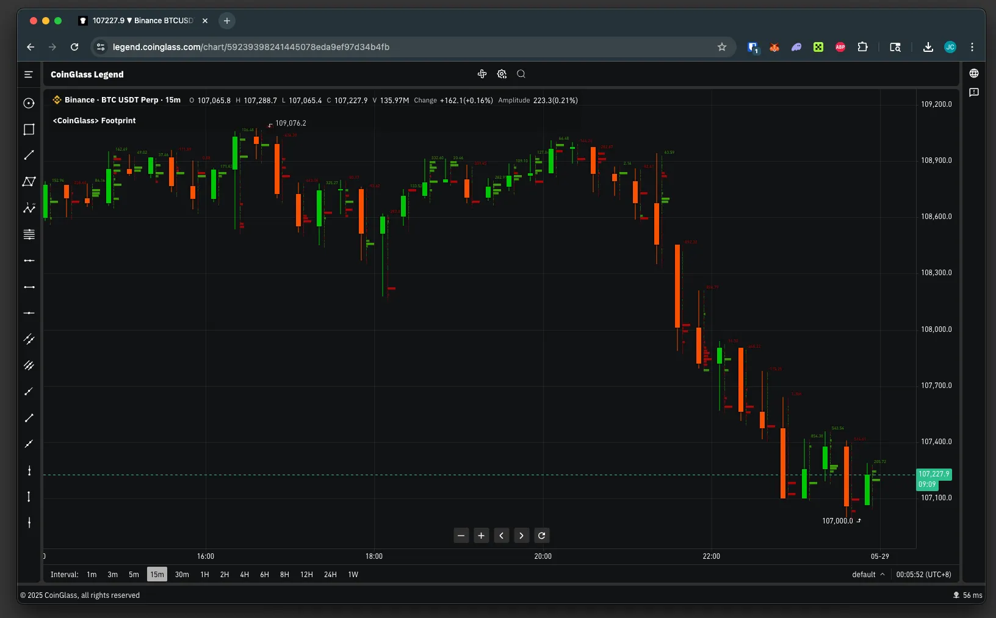The width and height of the screenshot is (996, 618).
Task: Zoom in the chart with plus button
Action: 481,536
